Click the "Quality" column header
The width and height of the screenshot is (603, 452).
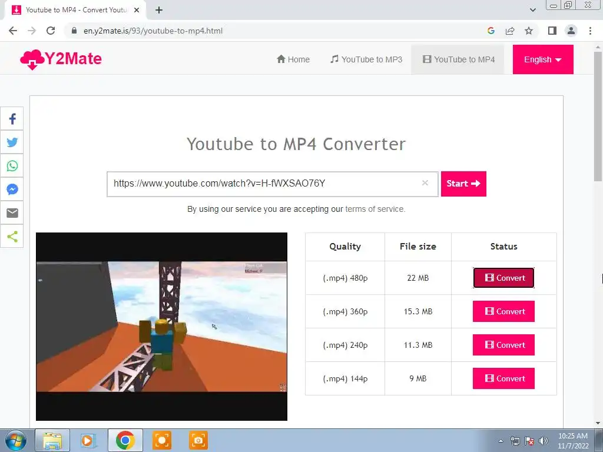345,247
